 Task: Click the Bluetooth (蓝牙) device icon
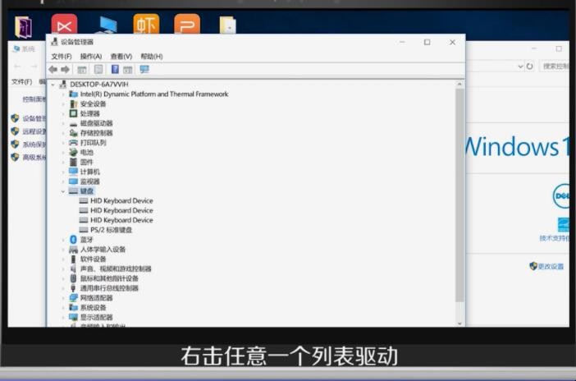pyautogui.click(x=73, y=240)
